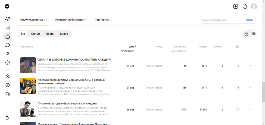Click the date 27 фев

pos(130,88)
